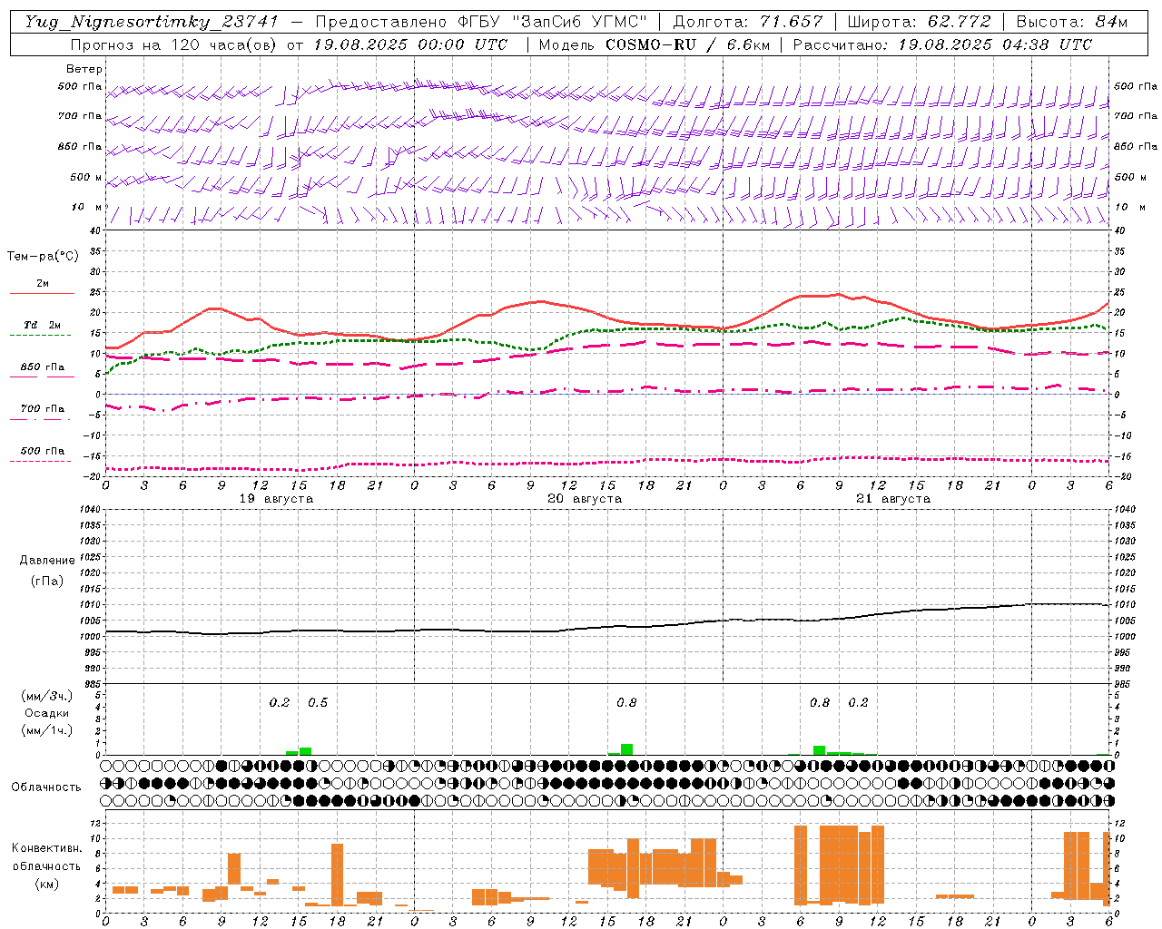Screen dimensions: 1162x929
Task: Click the 850 гПа temperature legend entry
Action: click(x=42, y=367)
